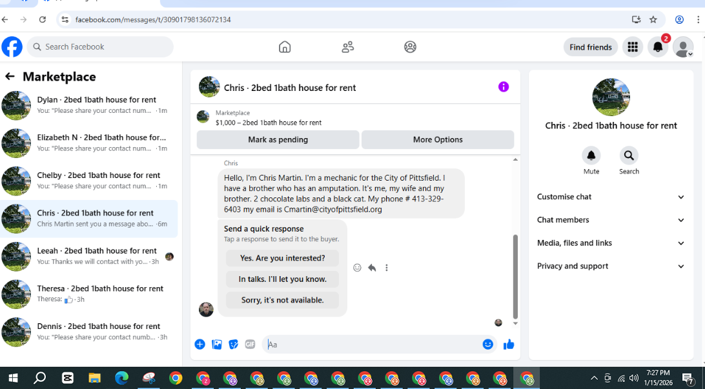Attach a photo using the image icon
705x389 pixels.
pyautogui.click(x=217, y=344)
